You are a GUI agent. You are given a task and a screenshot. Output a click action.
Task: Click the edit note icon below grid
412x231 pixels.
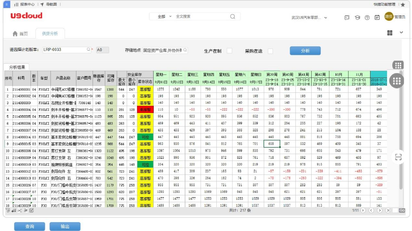point(31,211)
